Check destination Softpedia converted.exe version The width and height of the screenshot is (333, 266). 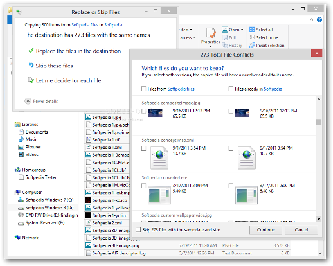point(231,186)
